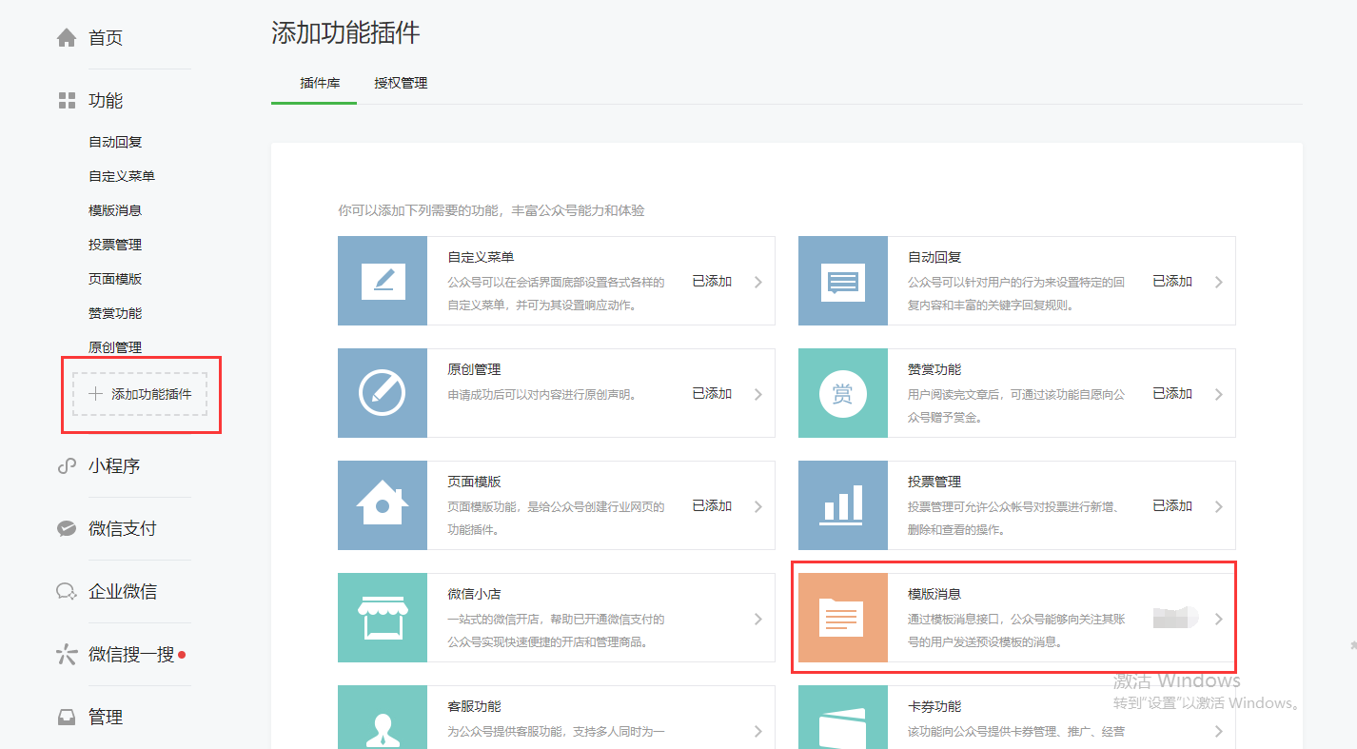The height and width of the screenshot is (749, 1357).
Task: Open the 企业微信 section label
Action: (x=123, y=592)
